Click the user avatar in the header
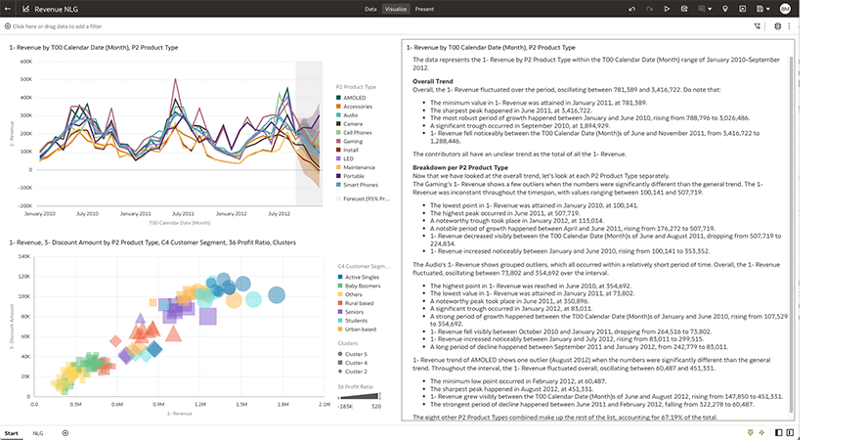This screenshot has height=440, width=868. click(785, 9)
